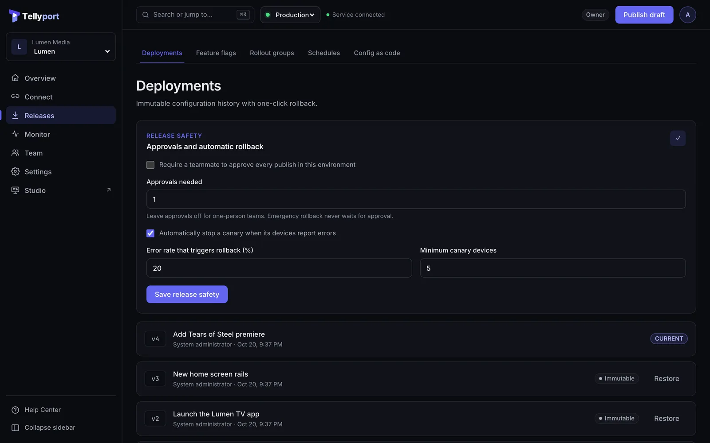Click Add Tears of Steel premiere row
The image size is (710, 443).
pyautogui.click(x=416, y=339)
